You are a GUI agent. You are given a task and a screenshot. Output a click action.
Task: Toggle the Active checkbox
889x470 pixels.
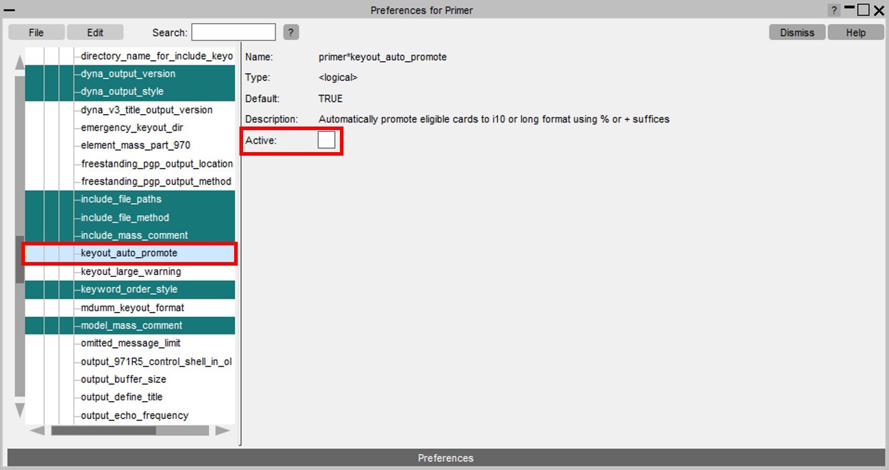[326, 140]
